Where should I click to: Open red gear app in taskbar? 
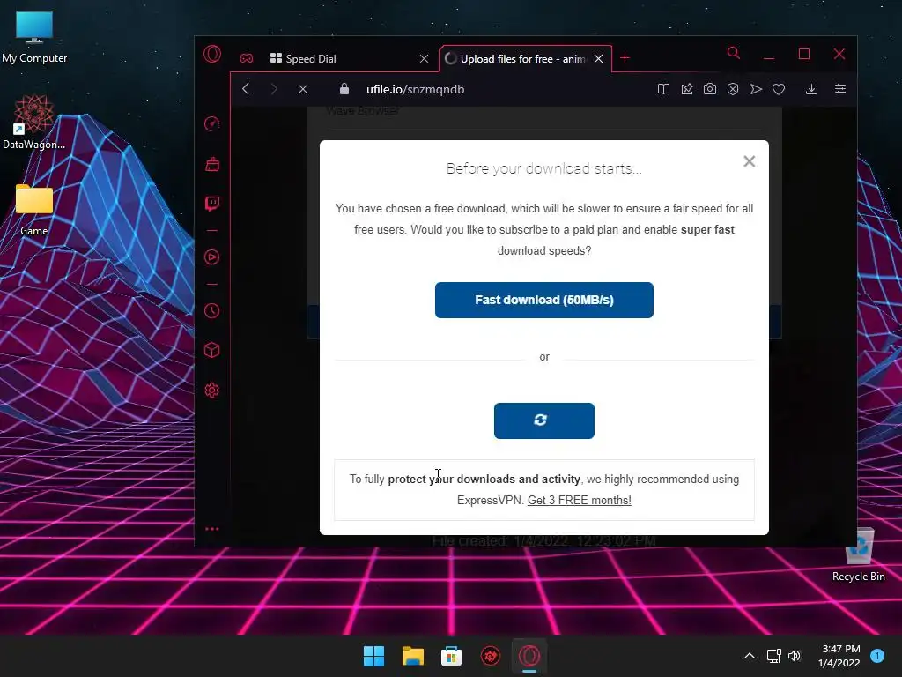click(490, 656)
